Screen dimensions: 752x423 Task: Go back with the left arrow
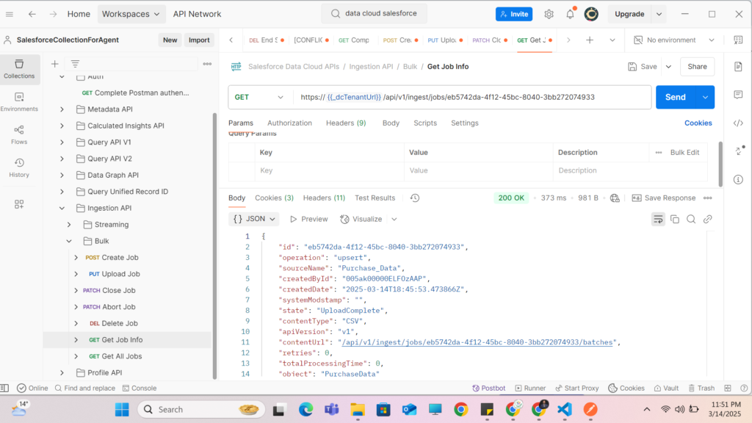32,14
